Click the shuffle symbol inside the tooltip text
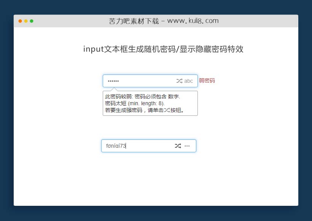 tap(167, 110)
